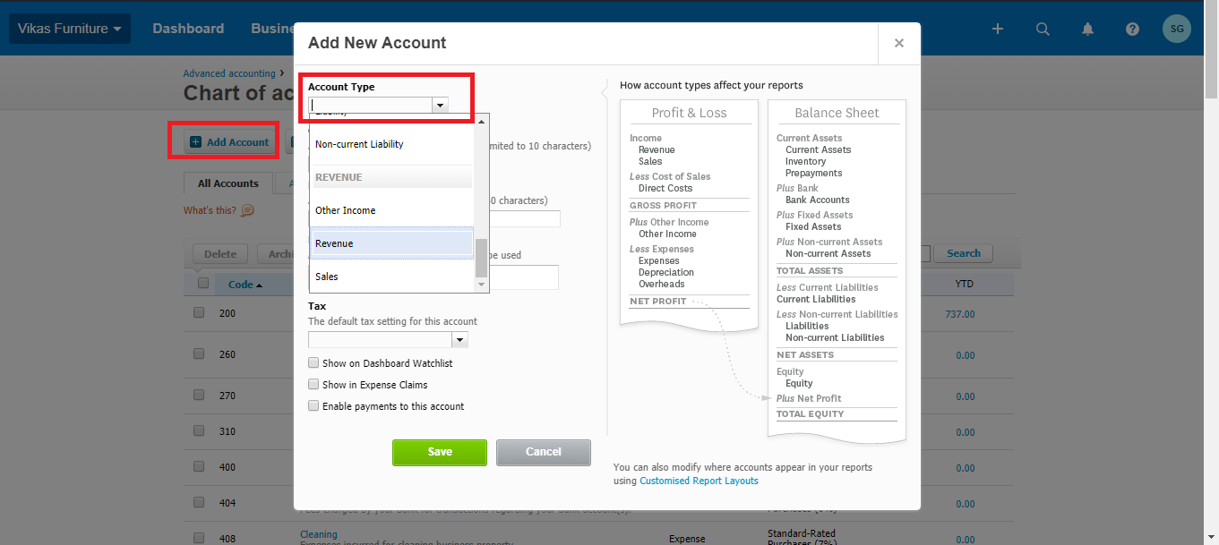Open notifications bell icon
1219x545 pixels.
click(x=1087, y=29)
